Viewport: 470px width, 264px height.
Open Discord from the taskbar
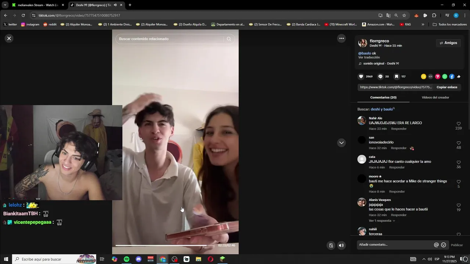(138, 259)
